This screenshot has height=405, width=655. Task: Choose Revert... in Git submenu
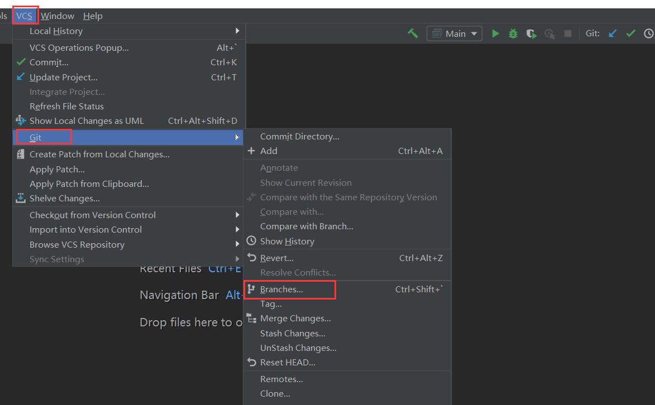(x=347, y=258)
